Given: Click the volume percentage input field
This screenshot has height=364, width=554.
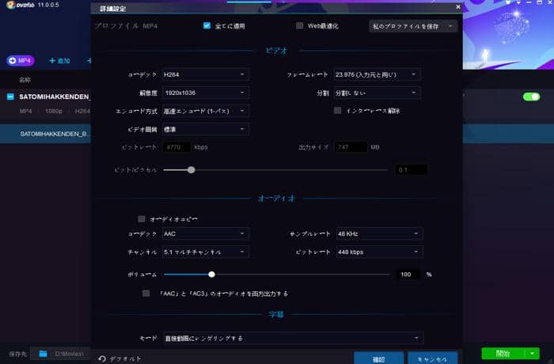Looking at the screenshot, I should pos(409,275).
